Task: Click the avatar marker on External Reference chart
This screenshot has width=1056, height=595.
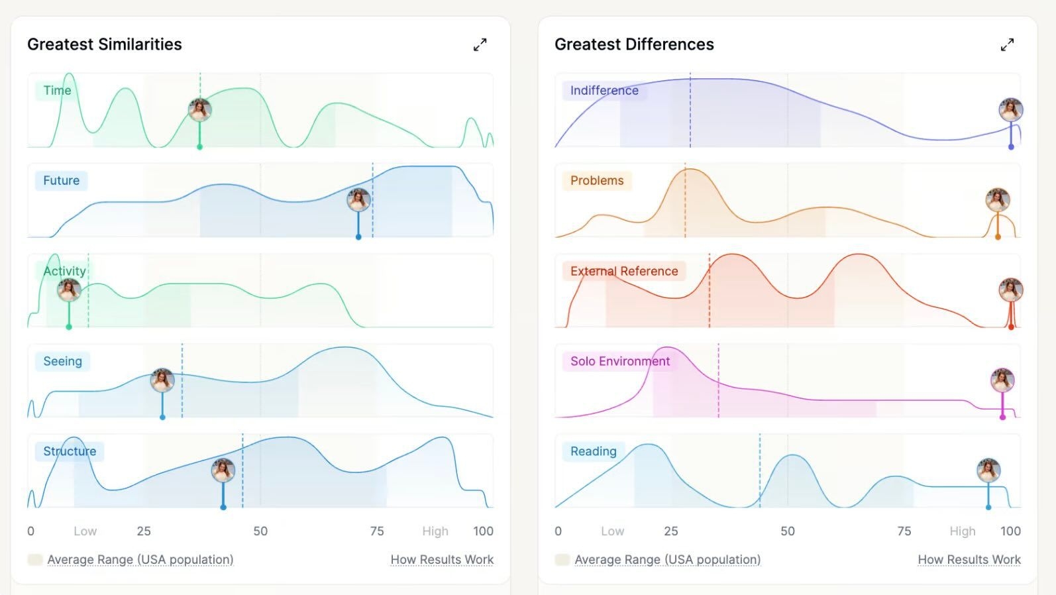Action: [1011, 290]
